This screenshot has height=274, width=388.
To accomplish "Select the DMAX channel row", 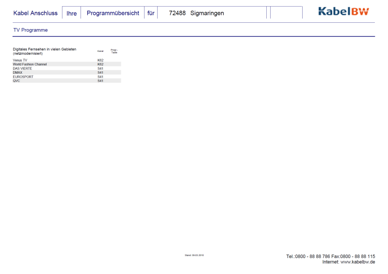I will coord(17,73).
